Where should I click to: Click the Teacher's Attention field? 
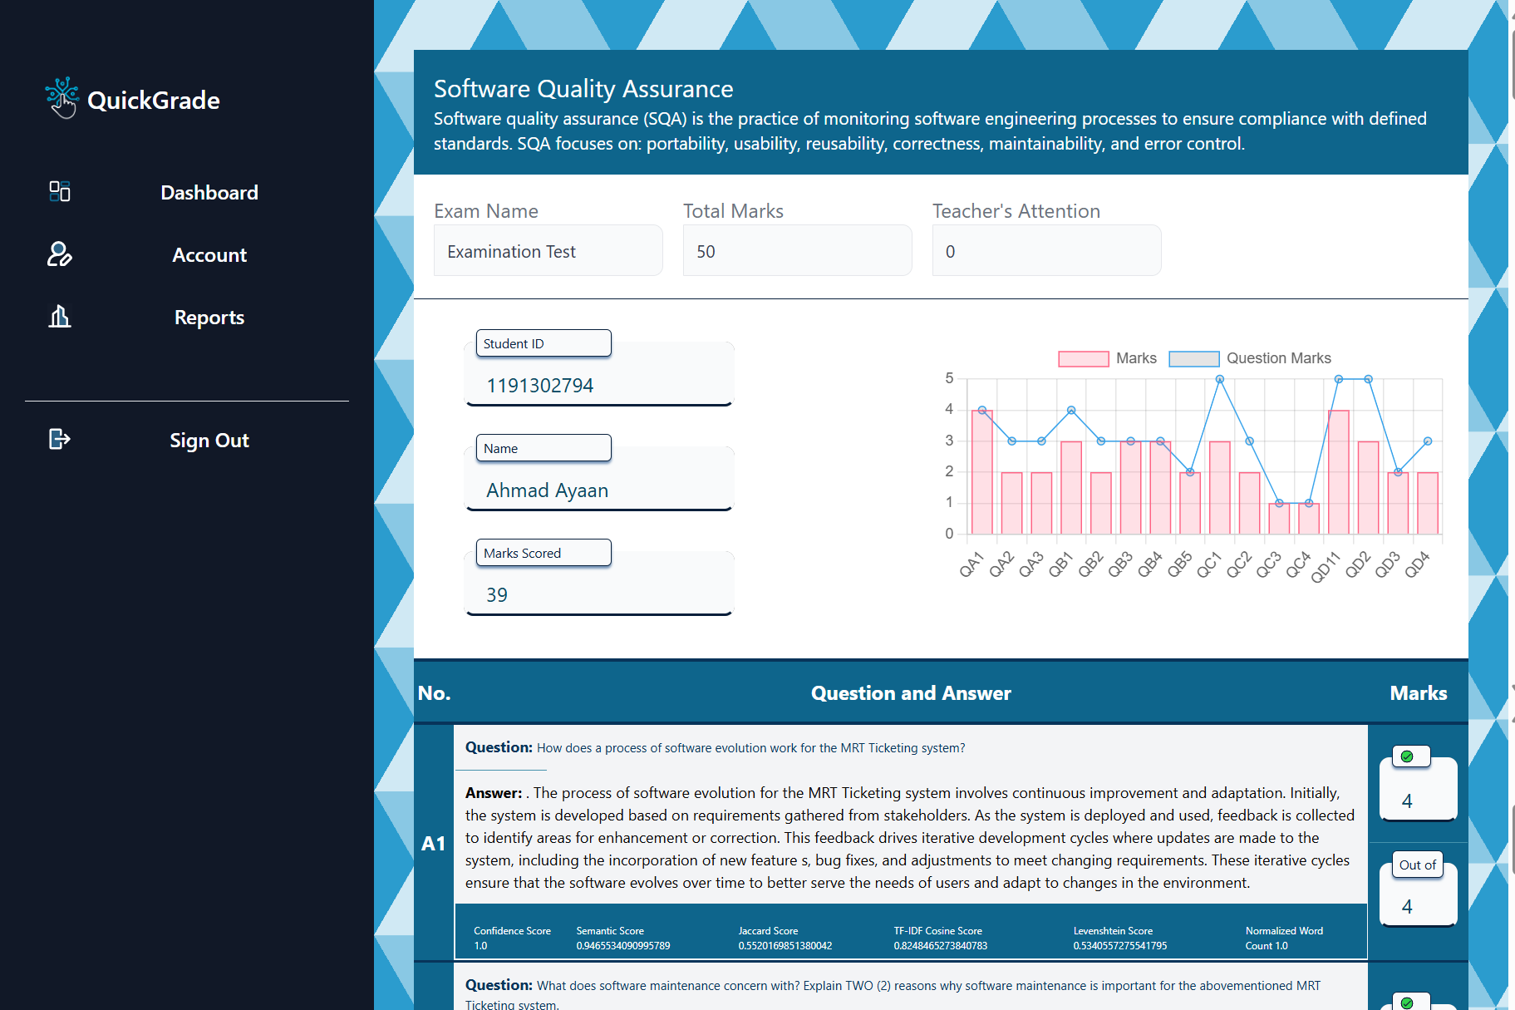tap(1047, 251)
